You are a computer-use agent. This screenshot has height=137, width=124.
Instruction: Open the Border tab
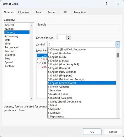[52, 12]
